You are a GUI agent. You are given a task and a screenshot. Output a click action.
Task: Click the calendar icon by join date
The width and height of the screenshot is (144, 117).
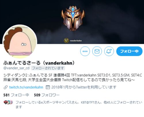click(48, 87)
